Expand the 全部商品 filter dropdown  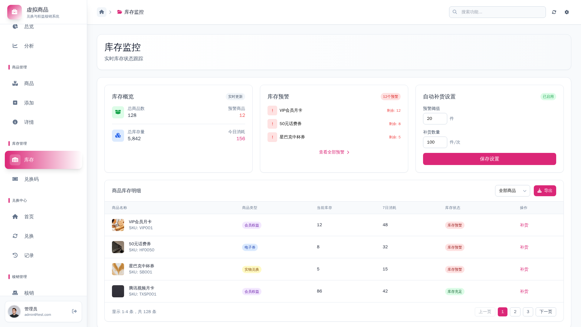(x=512, y=191)
